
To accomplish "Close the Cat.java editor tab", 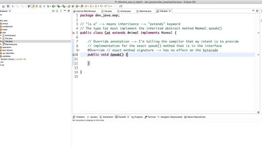I will pyautogui.click(x=170, y=11).
